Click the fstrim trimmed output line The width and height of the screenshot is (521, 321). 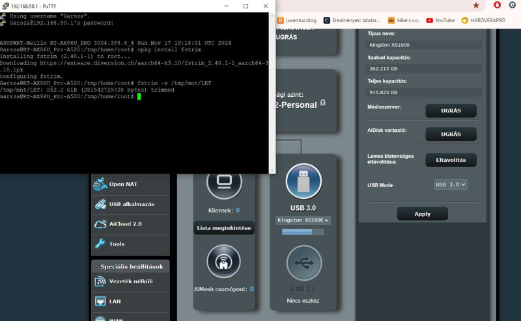[x=87, y=90]
